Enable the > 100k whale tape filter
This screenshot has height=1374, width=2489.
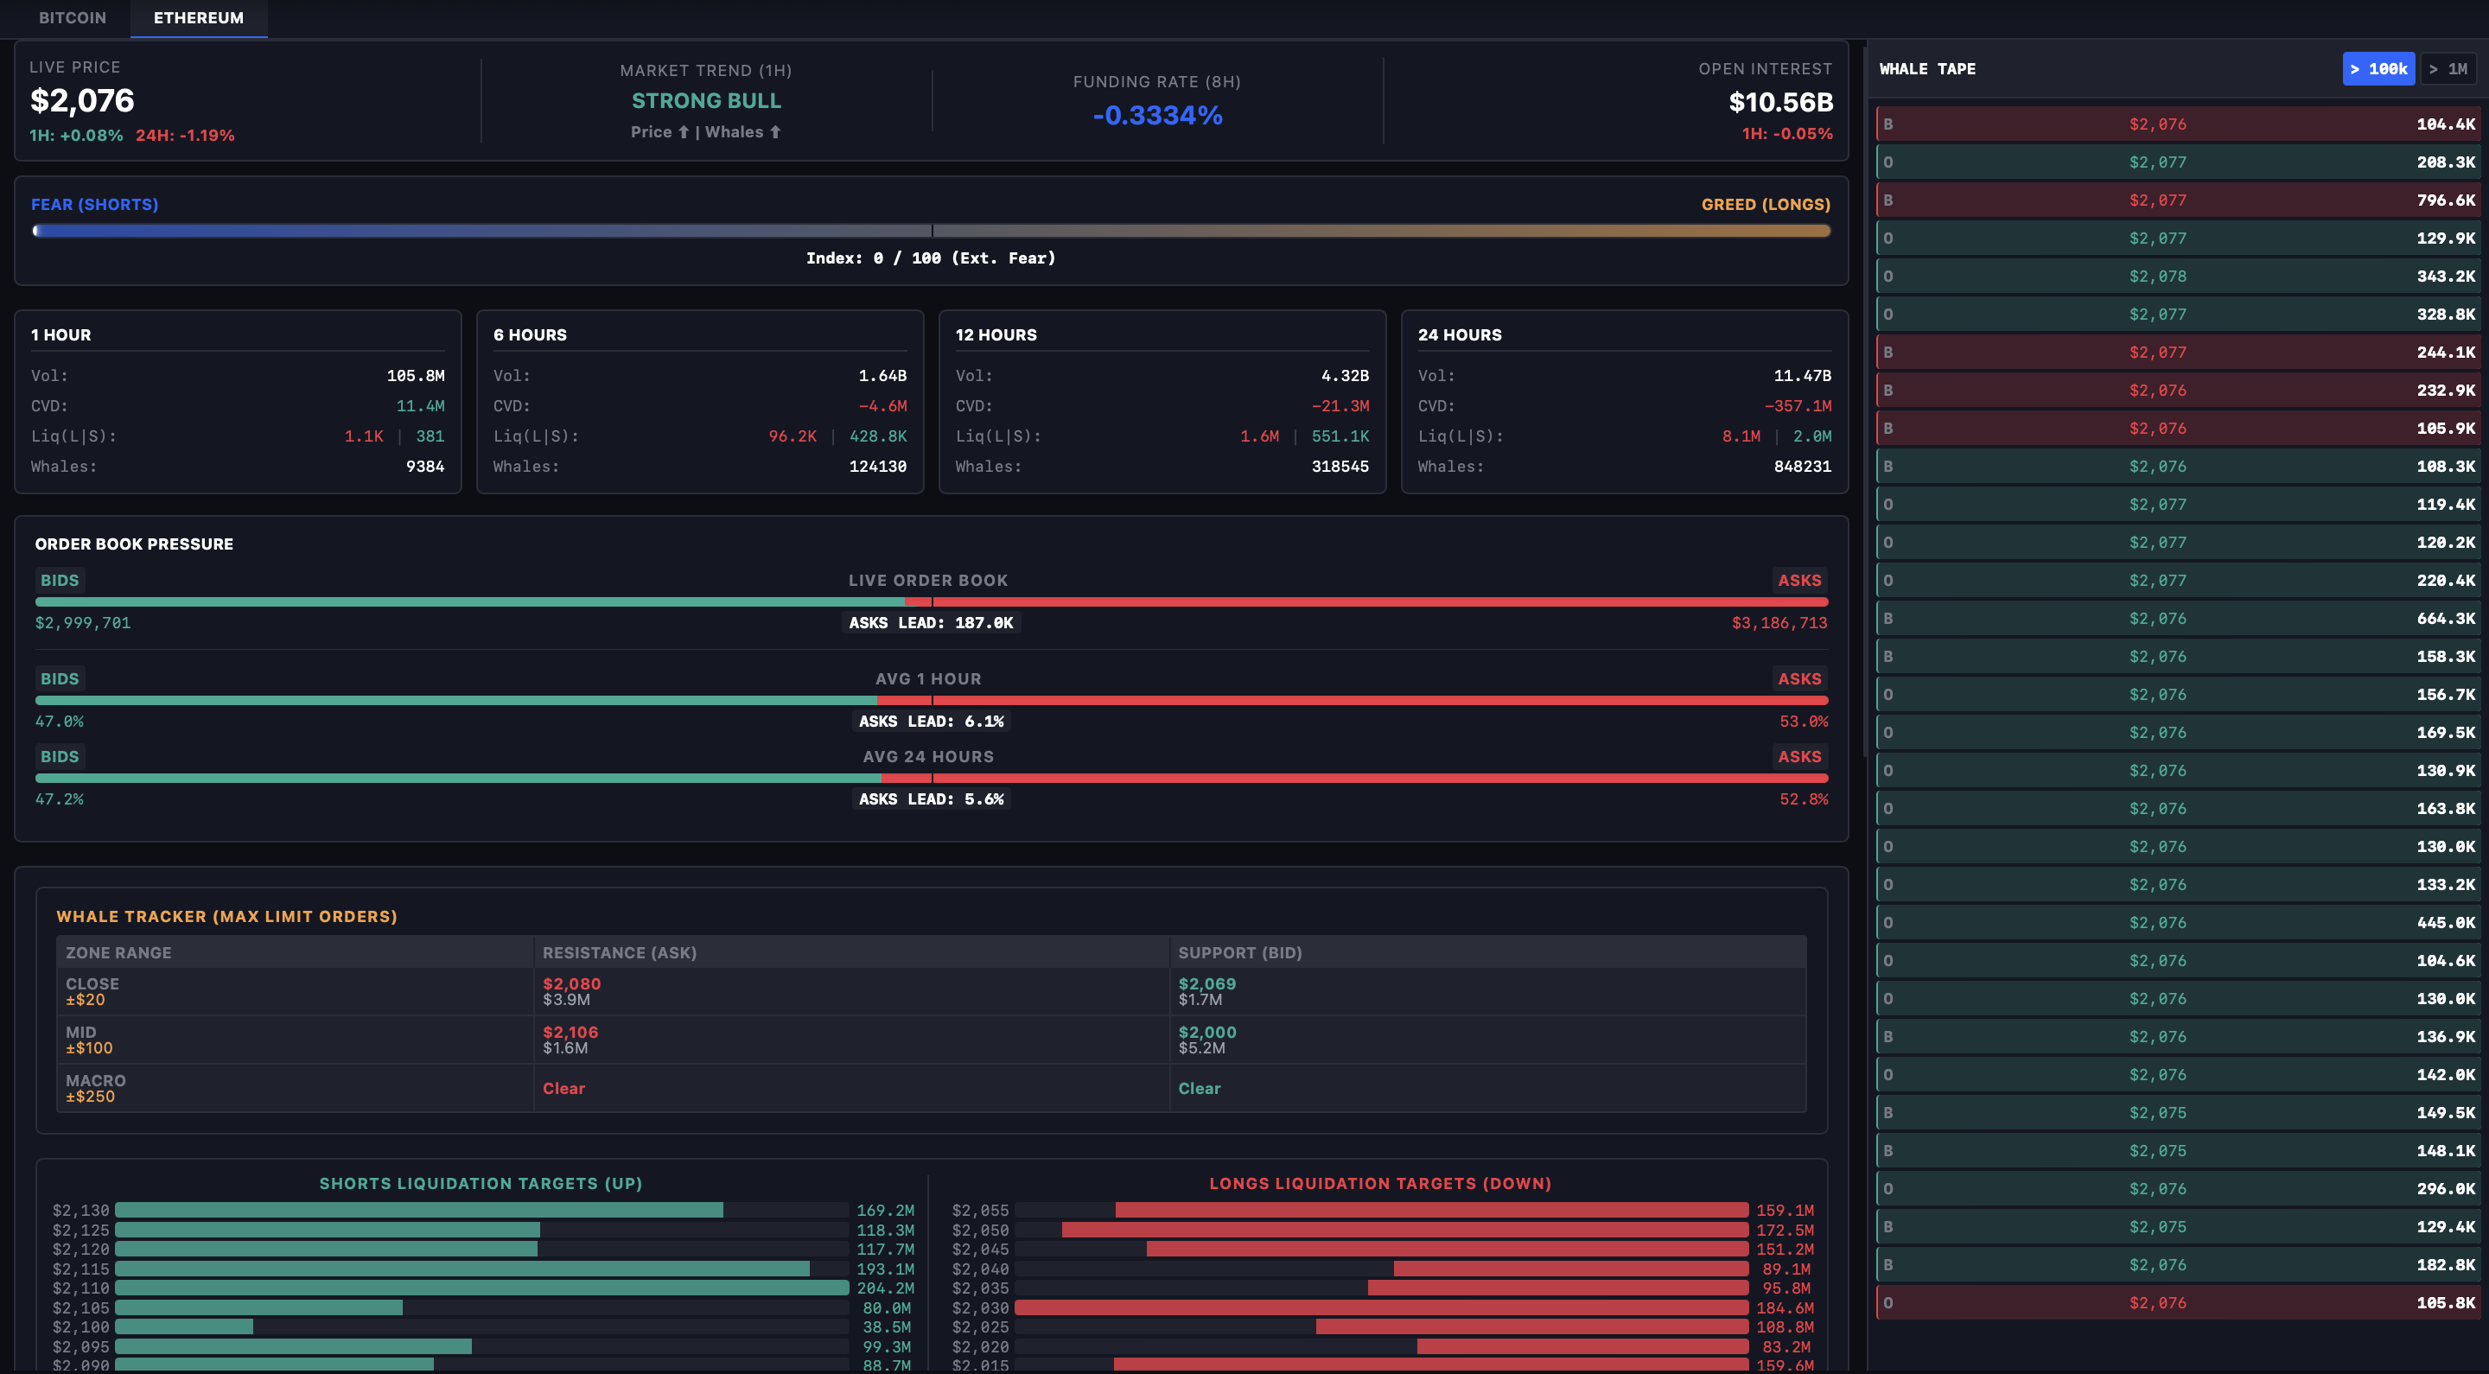pos(2378,68)
